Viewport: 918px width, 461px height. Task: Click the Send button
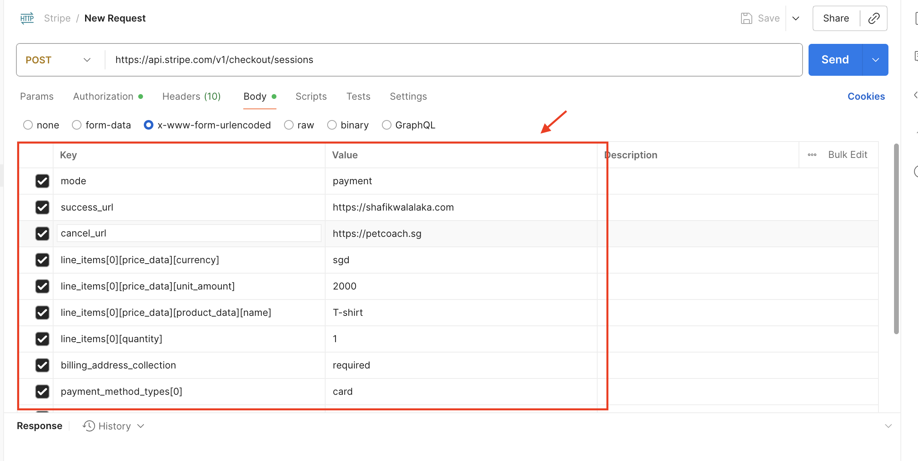835,60
